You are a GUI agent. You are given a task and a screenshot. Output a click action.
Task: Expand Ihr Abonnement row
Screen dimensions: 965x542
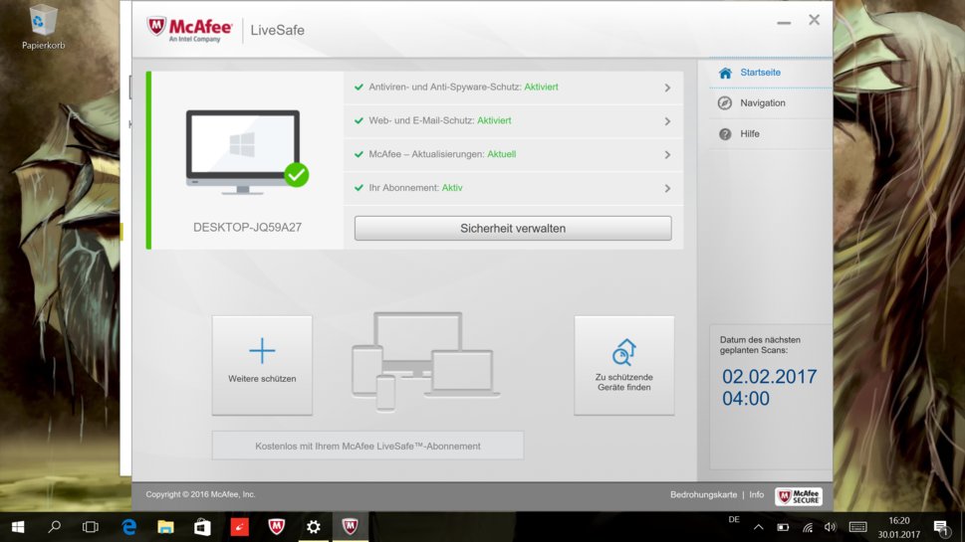[x=667, y=188]
